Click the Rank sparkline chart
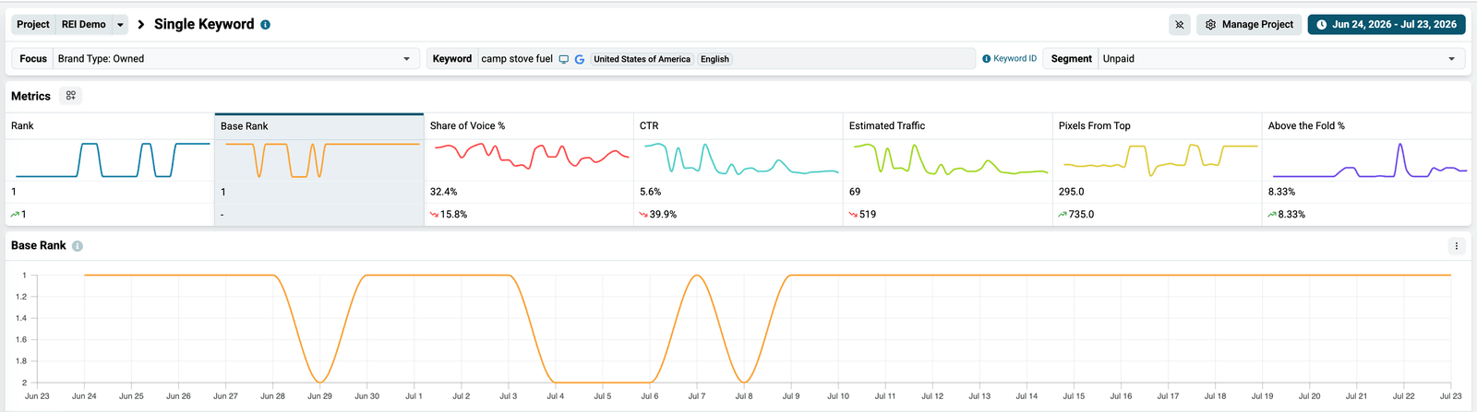1477x412 pixels. pos(113,160)
